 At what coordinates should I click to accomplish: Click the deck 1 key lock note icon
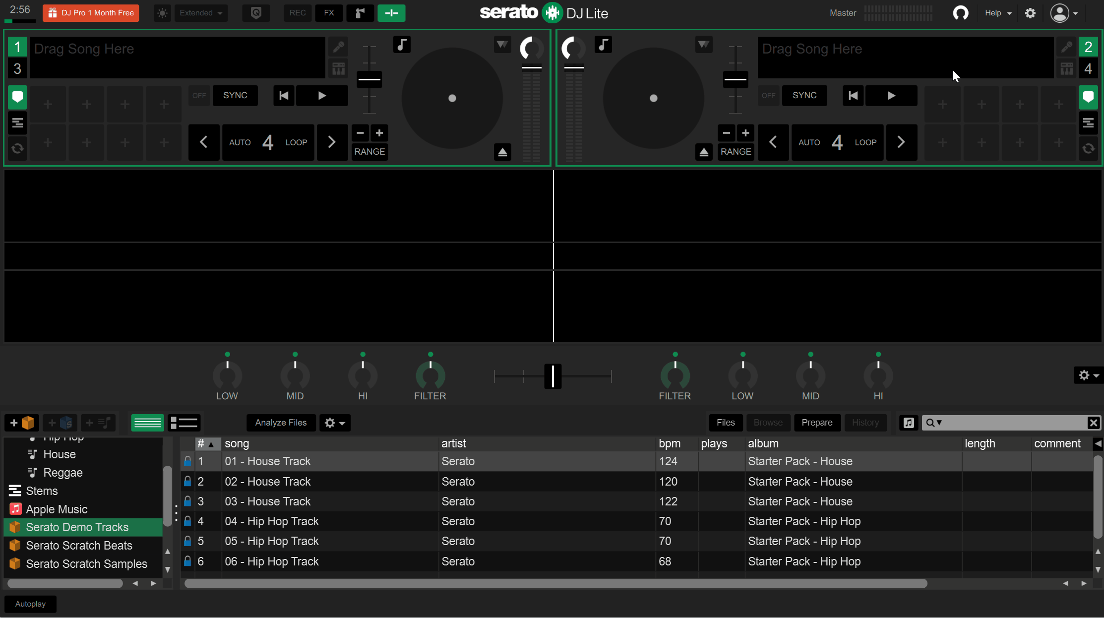402,45
